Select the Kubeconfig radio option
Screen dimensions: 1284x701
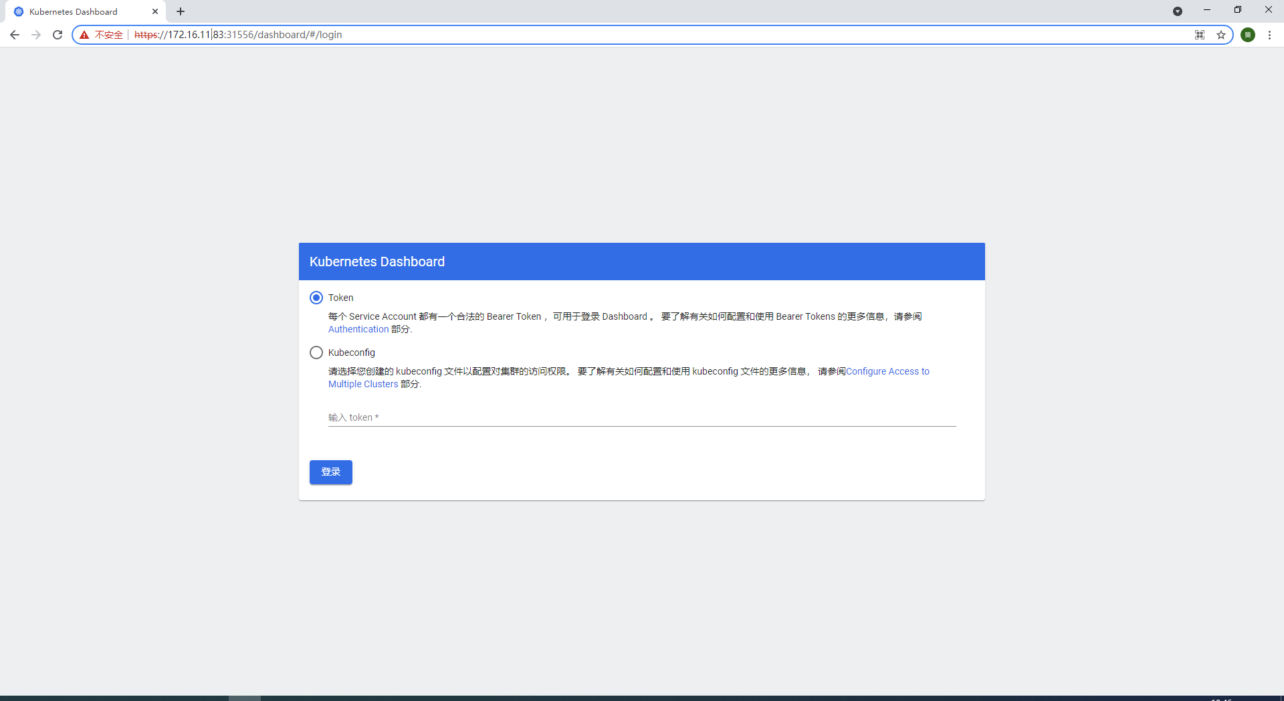coord(316,353)
